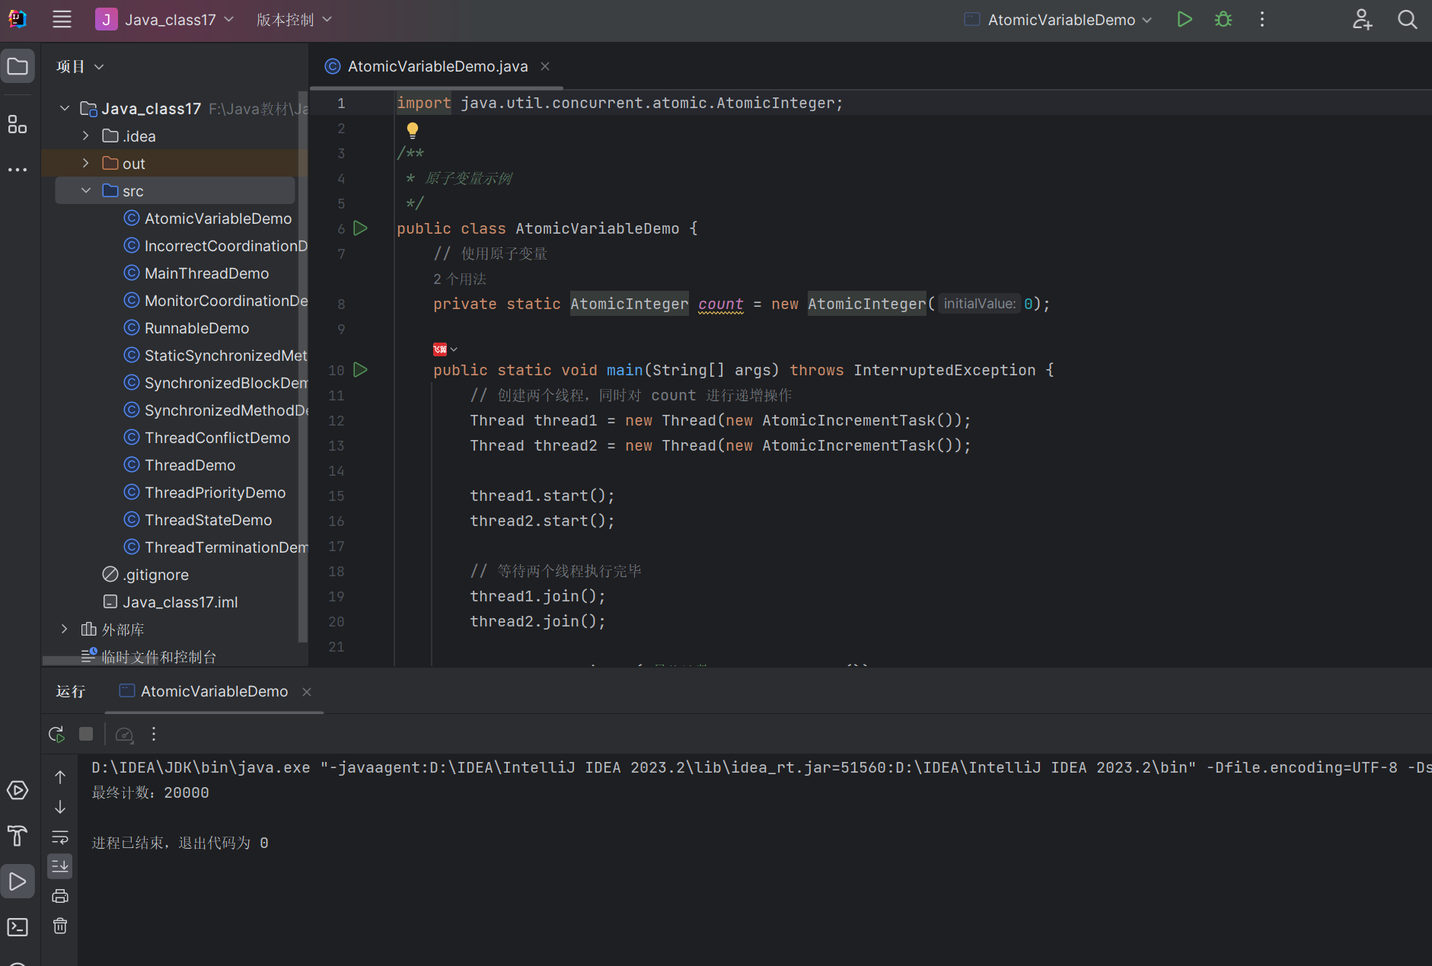Viewport: 1432px width, 966px height.
Task: Expand the .idea folder
Action: pyautogui.click(x=86, y=136)
